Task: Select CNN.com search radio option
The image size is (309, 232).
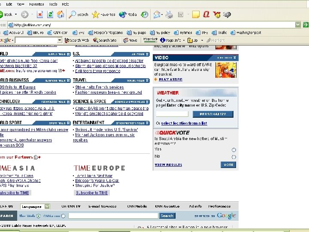Action: click(63, 216)
